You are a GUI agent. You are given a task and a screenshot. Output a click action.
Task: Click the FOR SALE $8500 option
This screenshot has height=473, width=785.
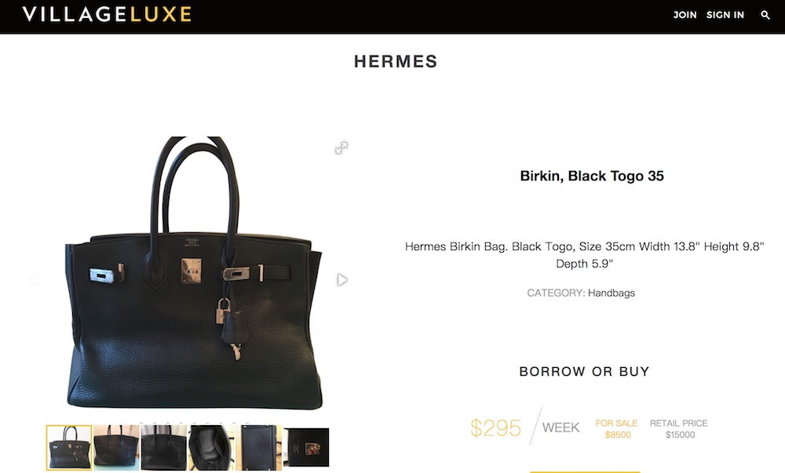(x=617, y=429)
